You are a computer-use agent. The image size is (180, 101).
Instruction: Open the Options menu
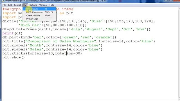coord(33,5)
